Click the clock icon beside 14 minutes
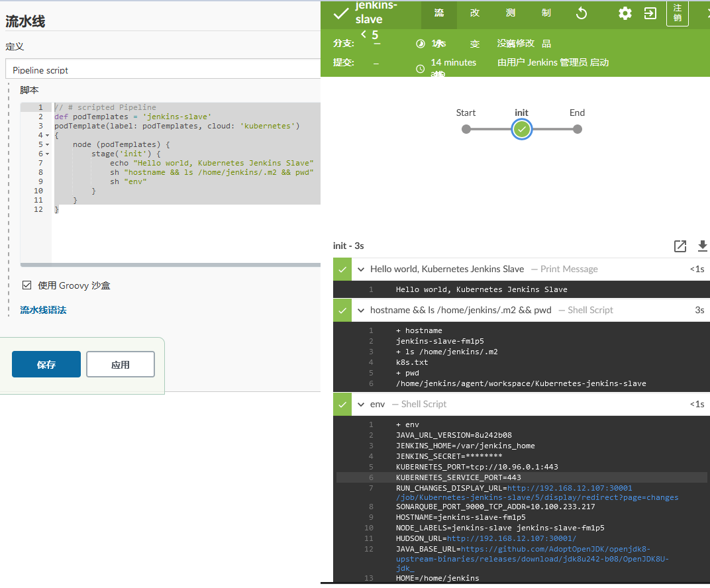Screen dimensions: 710x588 [x=421, y=69]
